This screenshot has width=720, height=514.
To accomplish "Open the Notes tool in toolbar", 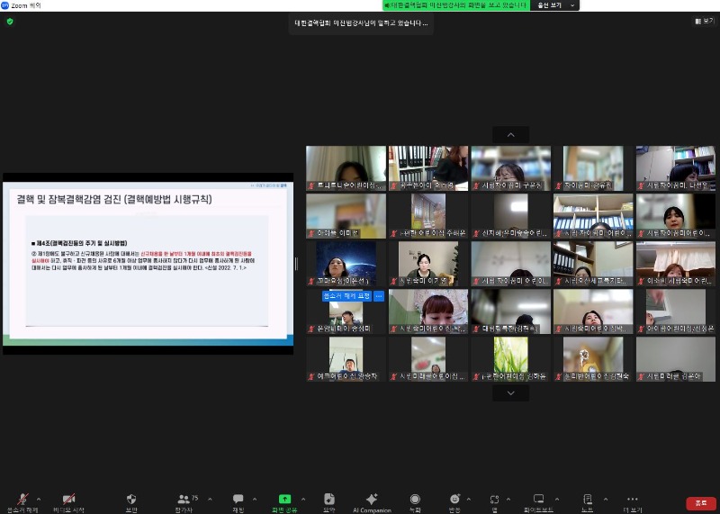I will pos(587,499).
